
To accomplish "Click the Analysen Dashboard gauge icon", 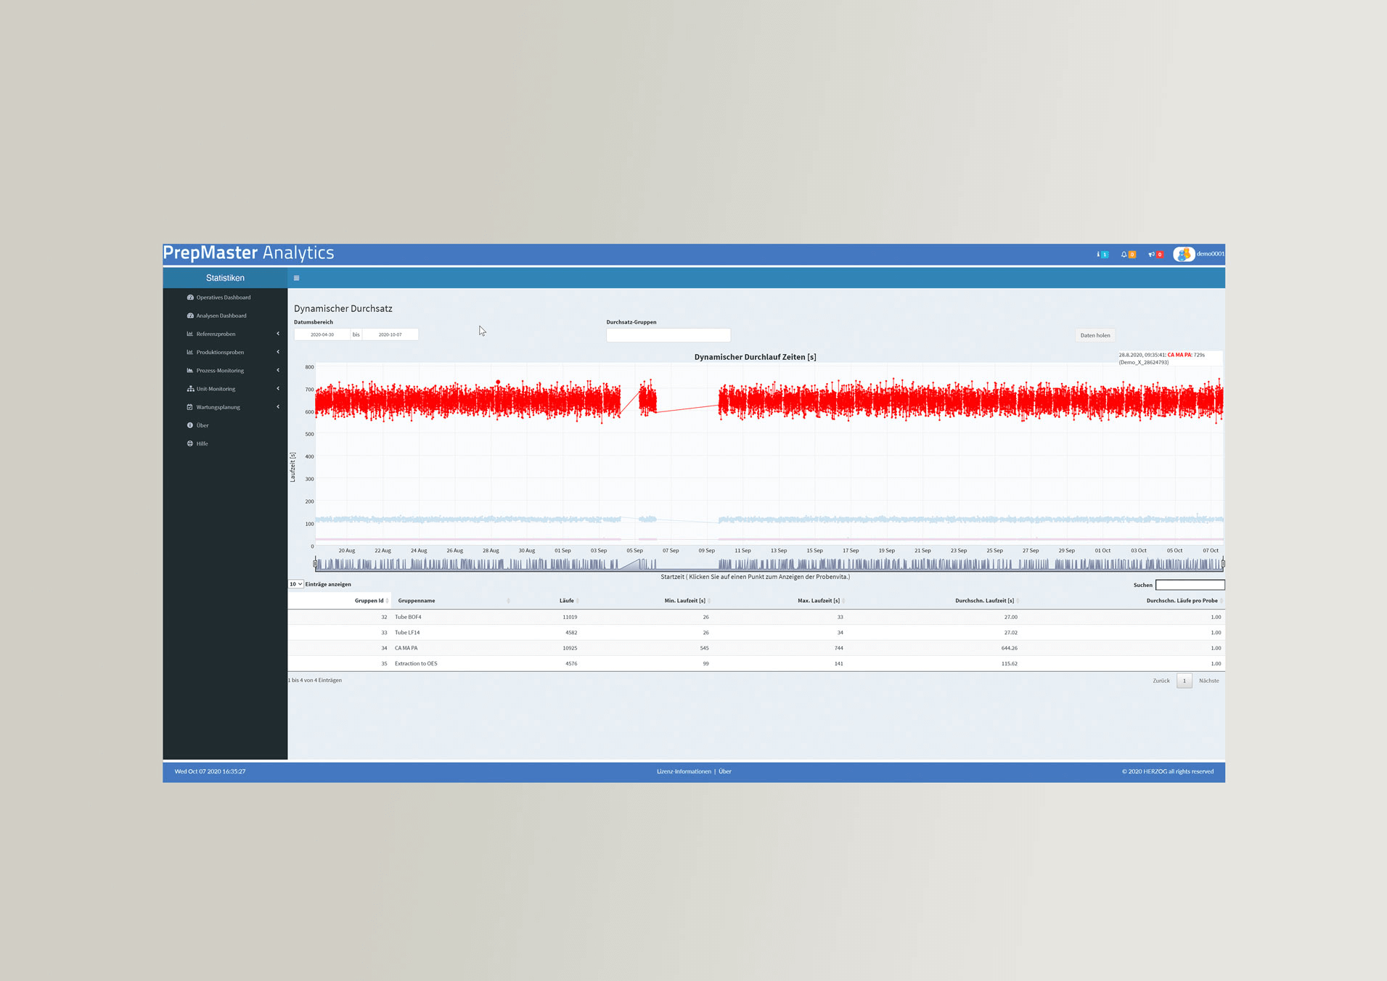I will [x=190, y=316].
